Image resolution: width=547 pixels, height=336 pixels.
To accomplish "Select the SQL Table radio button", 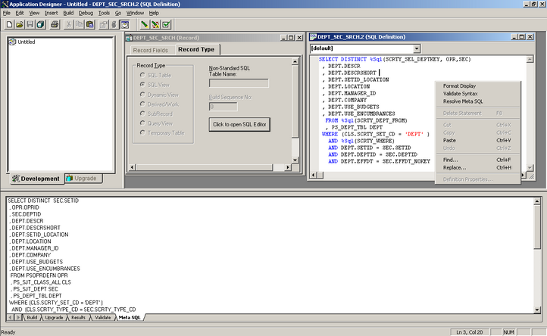I will [x=142, y=75].
